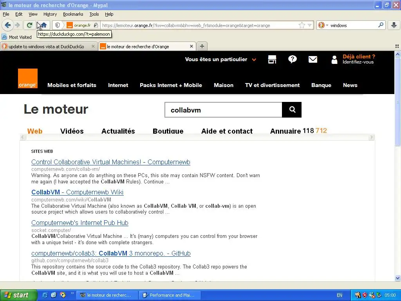
Task: Switch to the DuckDuckGo windows vista tab
Action: point(46,47)
